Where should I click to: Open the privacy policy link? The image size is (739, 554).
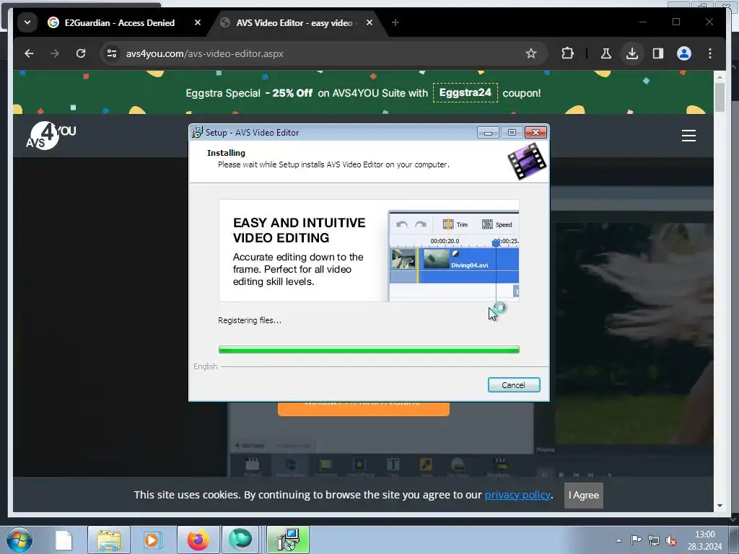coord(517,495)
